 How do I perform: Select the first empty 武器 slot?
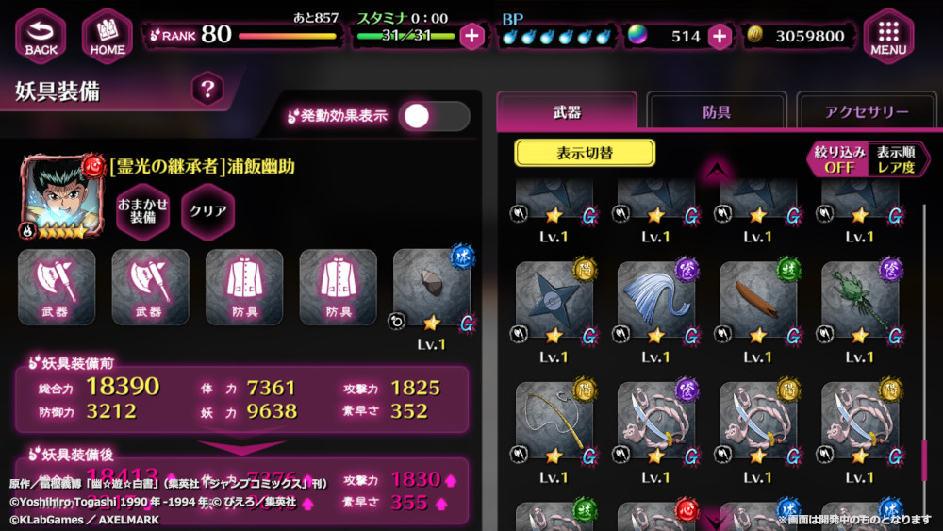tap(56, 287)
